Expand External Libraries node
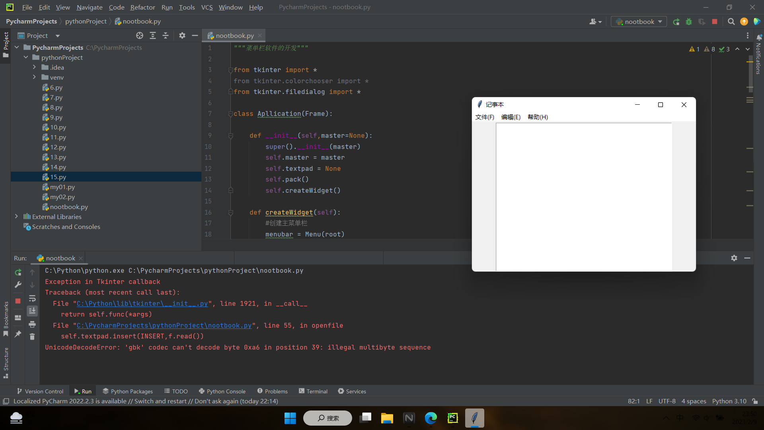The image size is (764, 430). 16,217
